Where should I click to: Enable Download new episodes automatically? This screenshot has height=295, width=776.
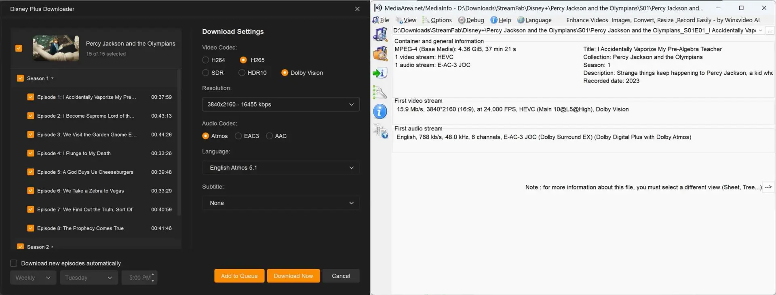click(x=14, y=263)
